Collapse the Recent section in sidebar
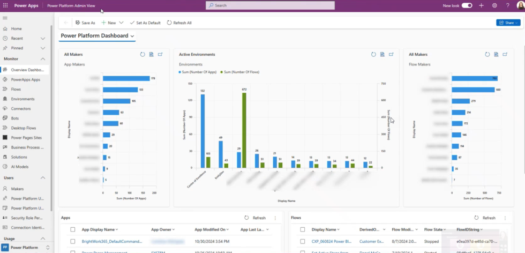 coord(43,39)
